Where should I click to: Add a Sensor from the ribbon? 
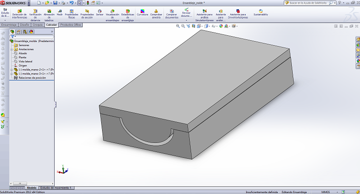click(x=100, y=13)
